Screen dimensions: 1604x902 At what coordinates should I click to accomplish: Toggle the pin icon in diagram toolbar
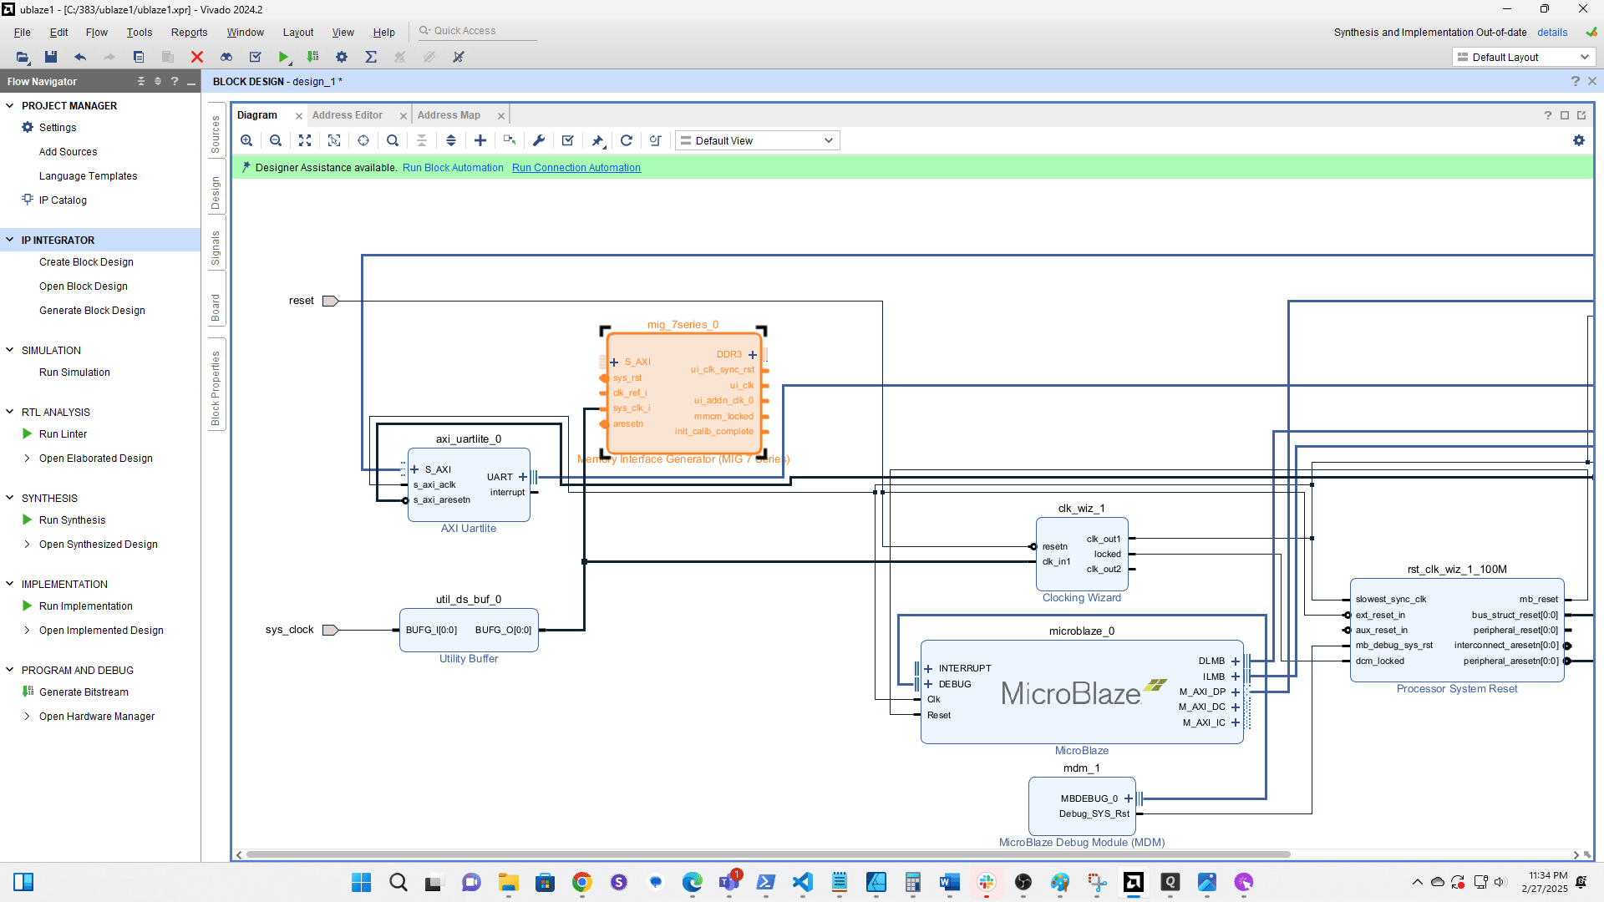coord(597,140)
